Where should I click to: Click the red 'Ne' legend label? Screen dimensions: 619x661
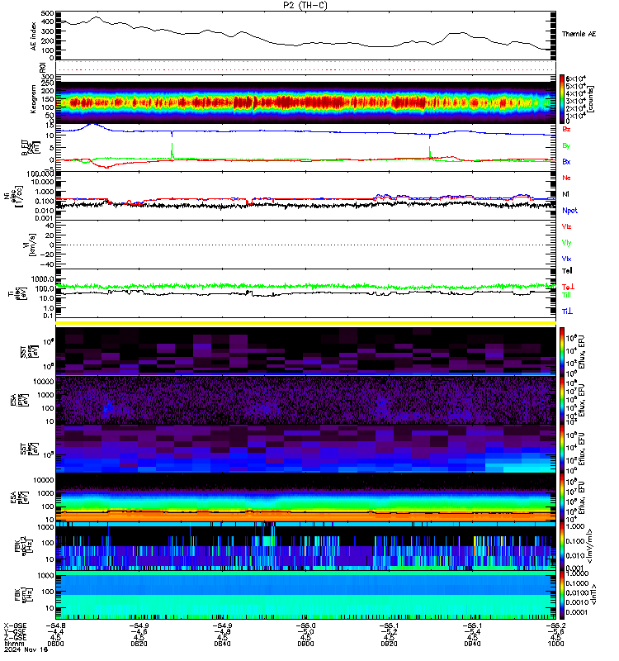click(x=566, y=178)
